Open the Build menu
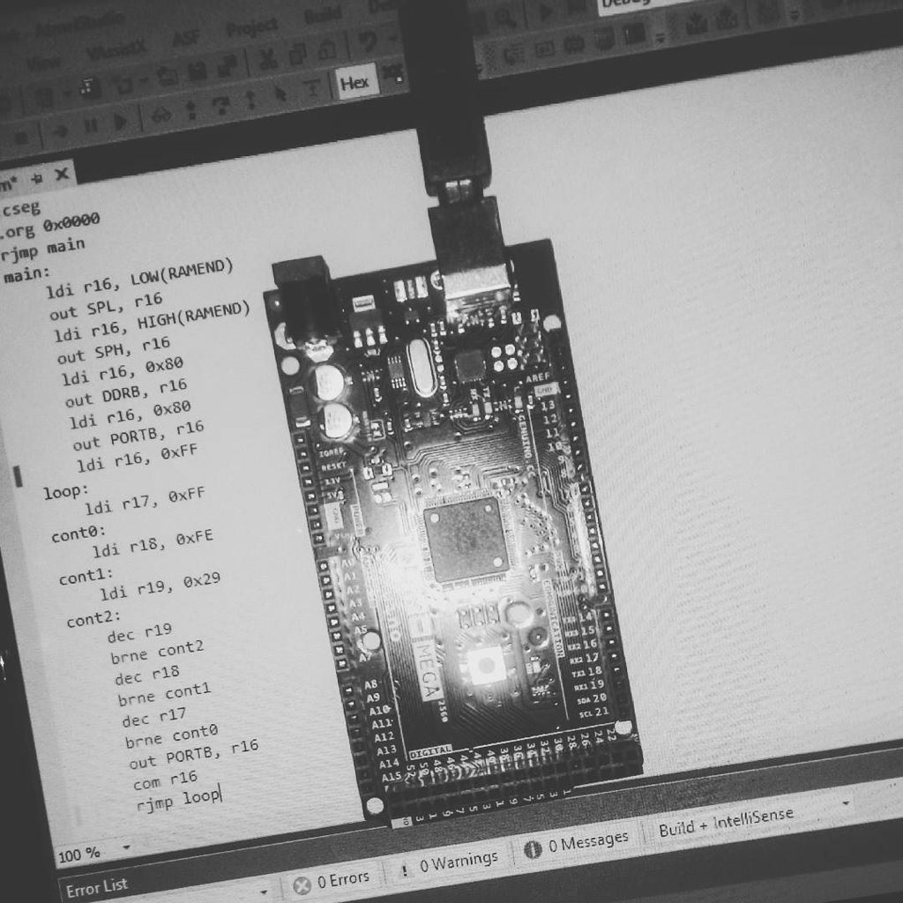Screen dimensions: 903x903 point(323,14)
